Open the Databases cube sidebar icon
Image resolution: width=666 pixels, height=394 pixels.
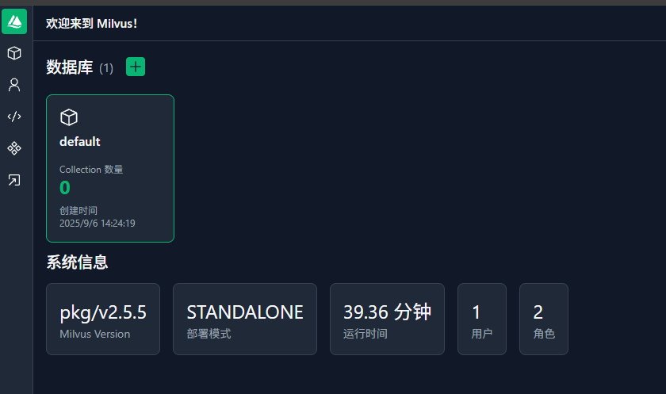[x=14, y=53]
